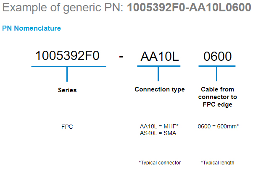Click the blue bracket line under 1005392F0
This screenshot has height=172, width=253.
69,66
